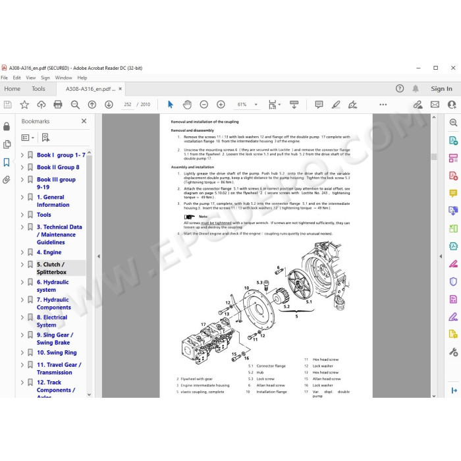Open Export PDF tool in right pane
The width and height of the screenshot is (461, 461).
click(x=453, y=140)
